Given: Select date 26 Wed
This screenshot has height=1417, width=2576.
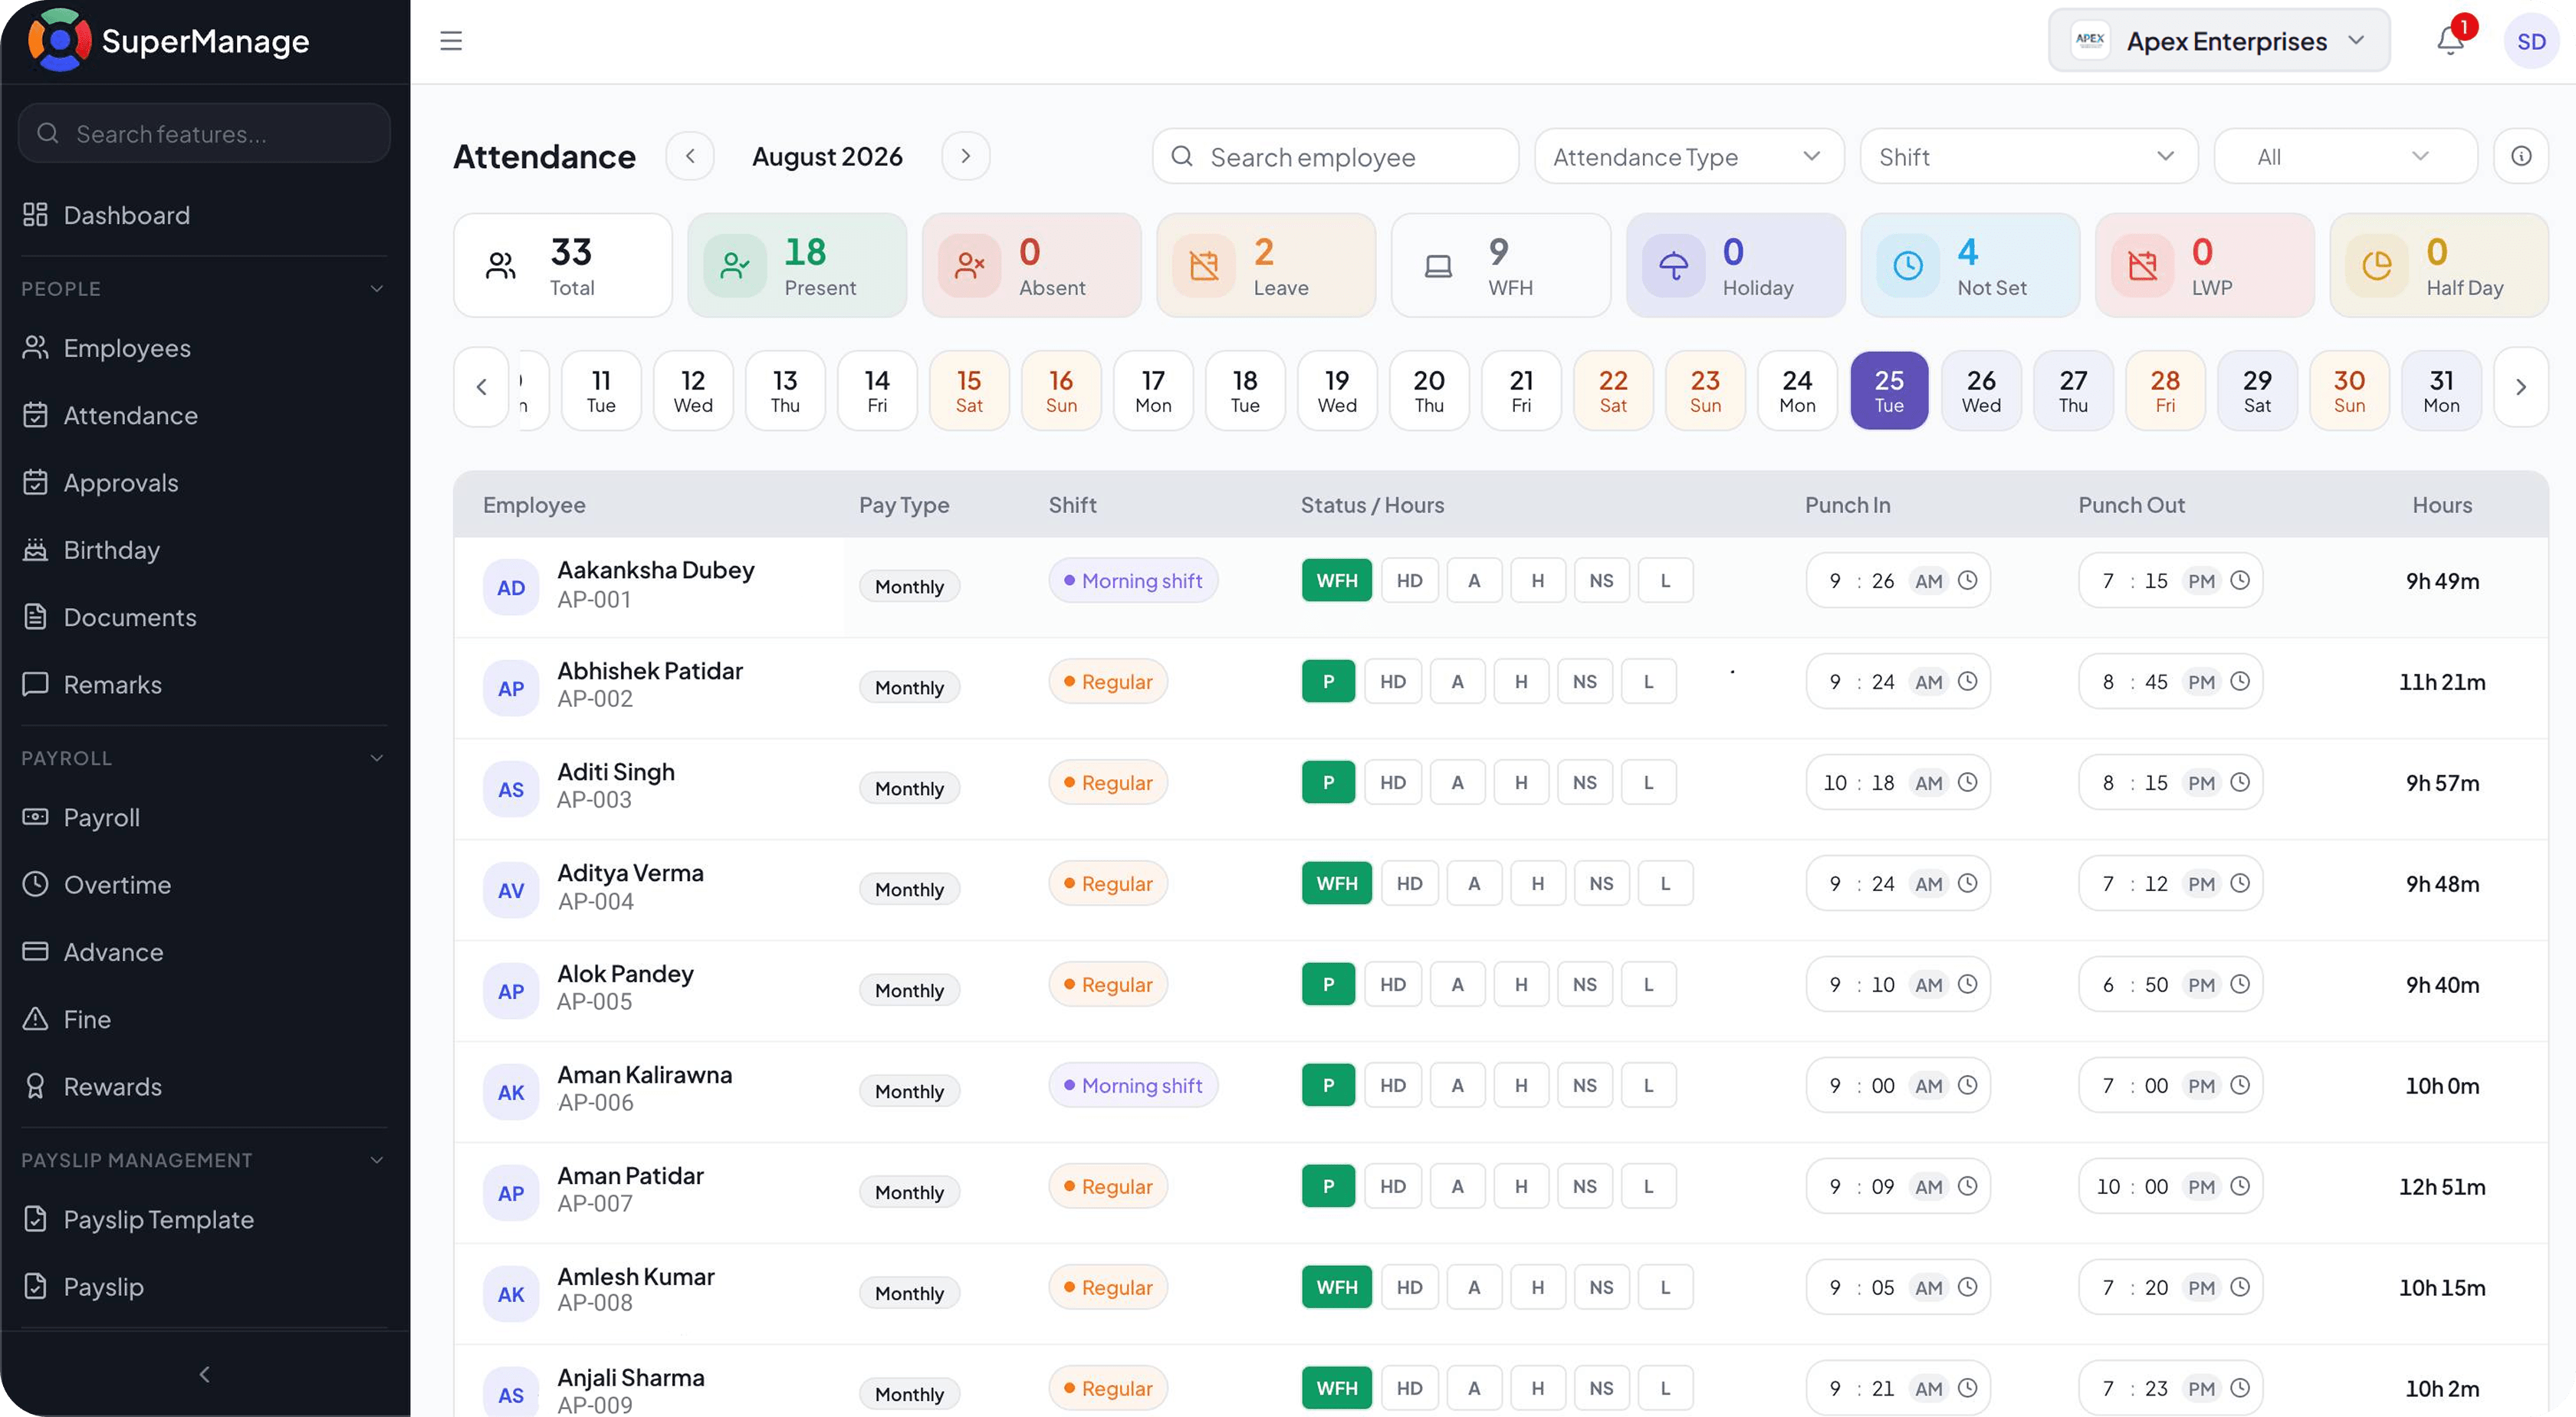Looking at the screenshot, I should [1981, 390].
